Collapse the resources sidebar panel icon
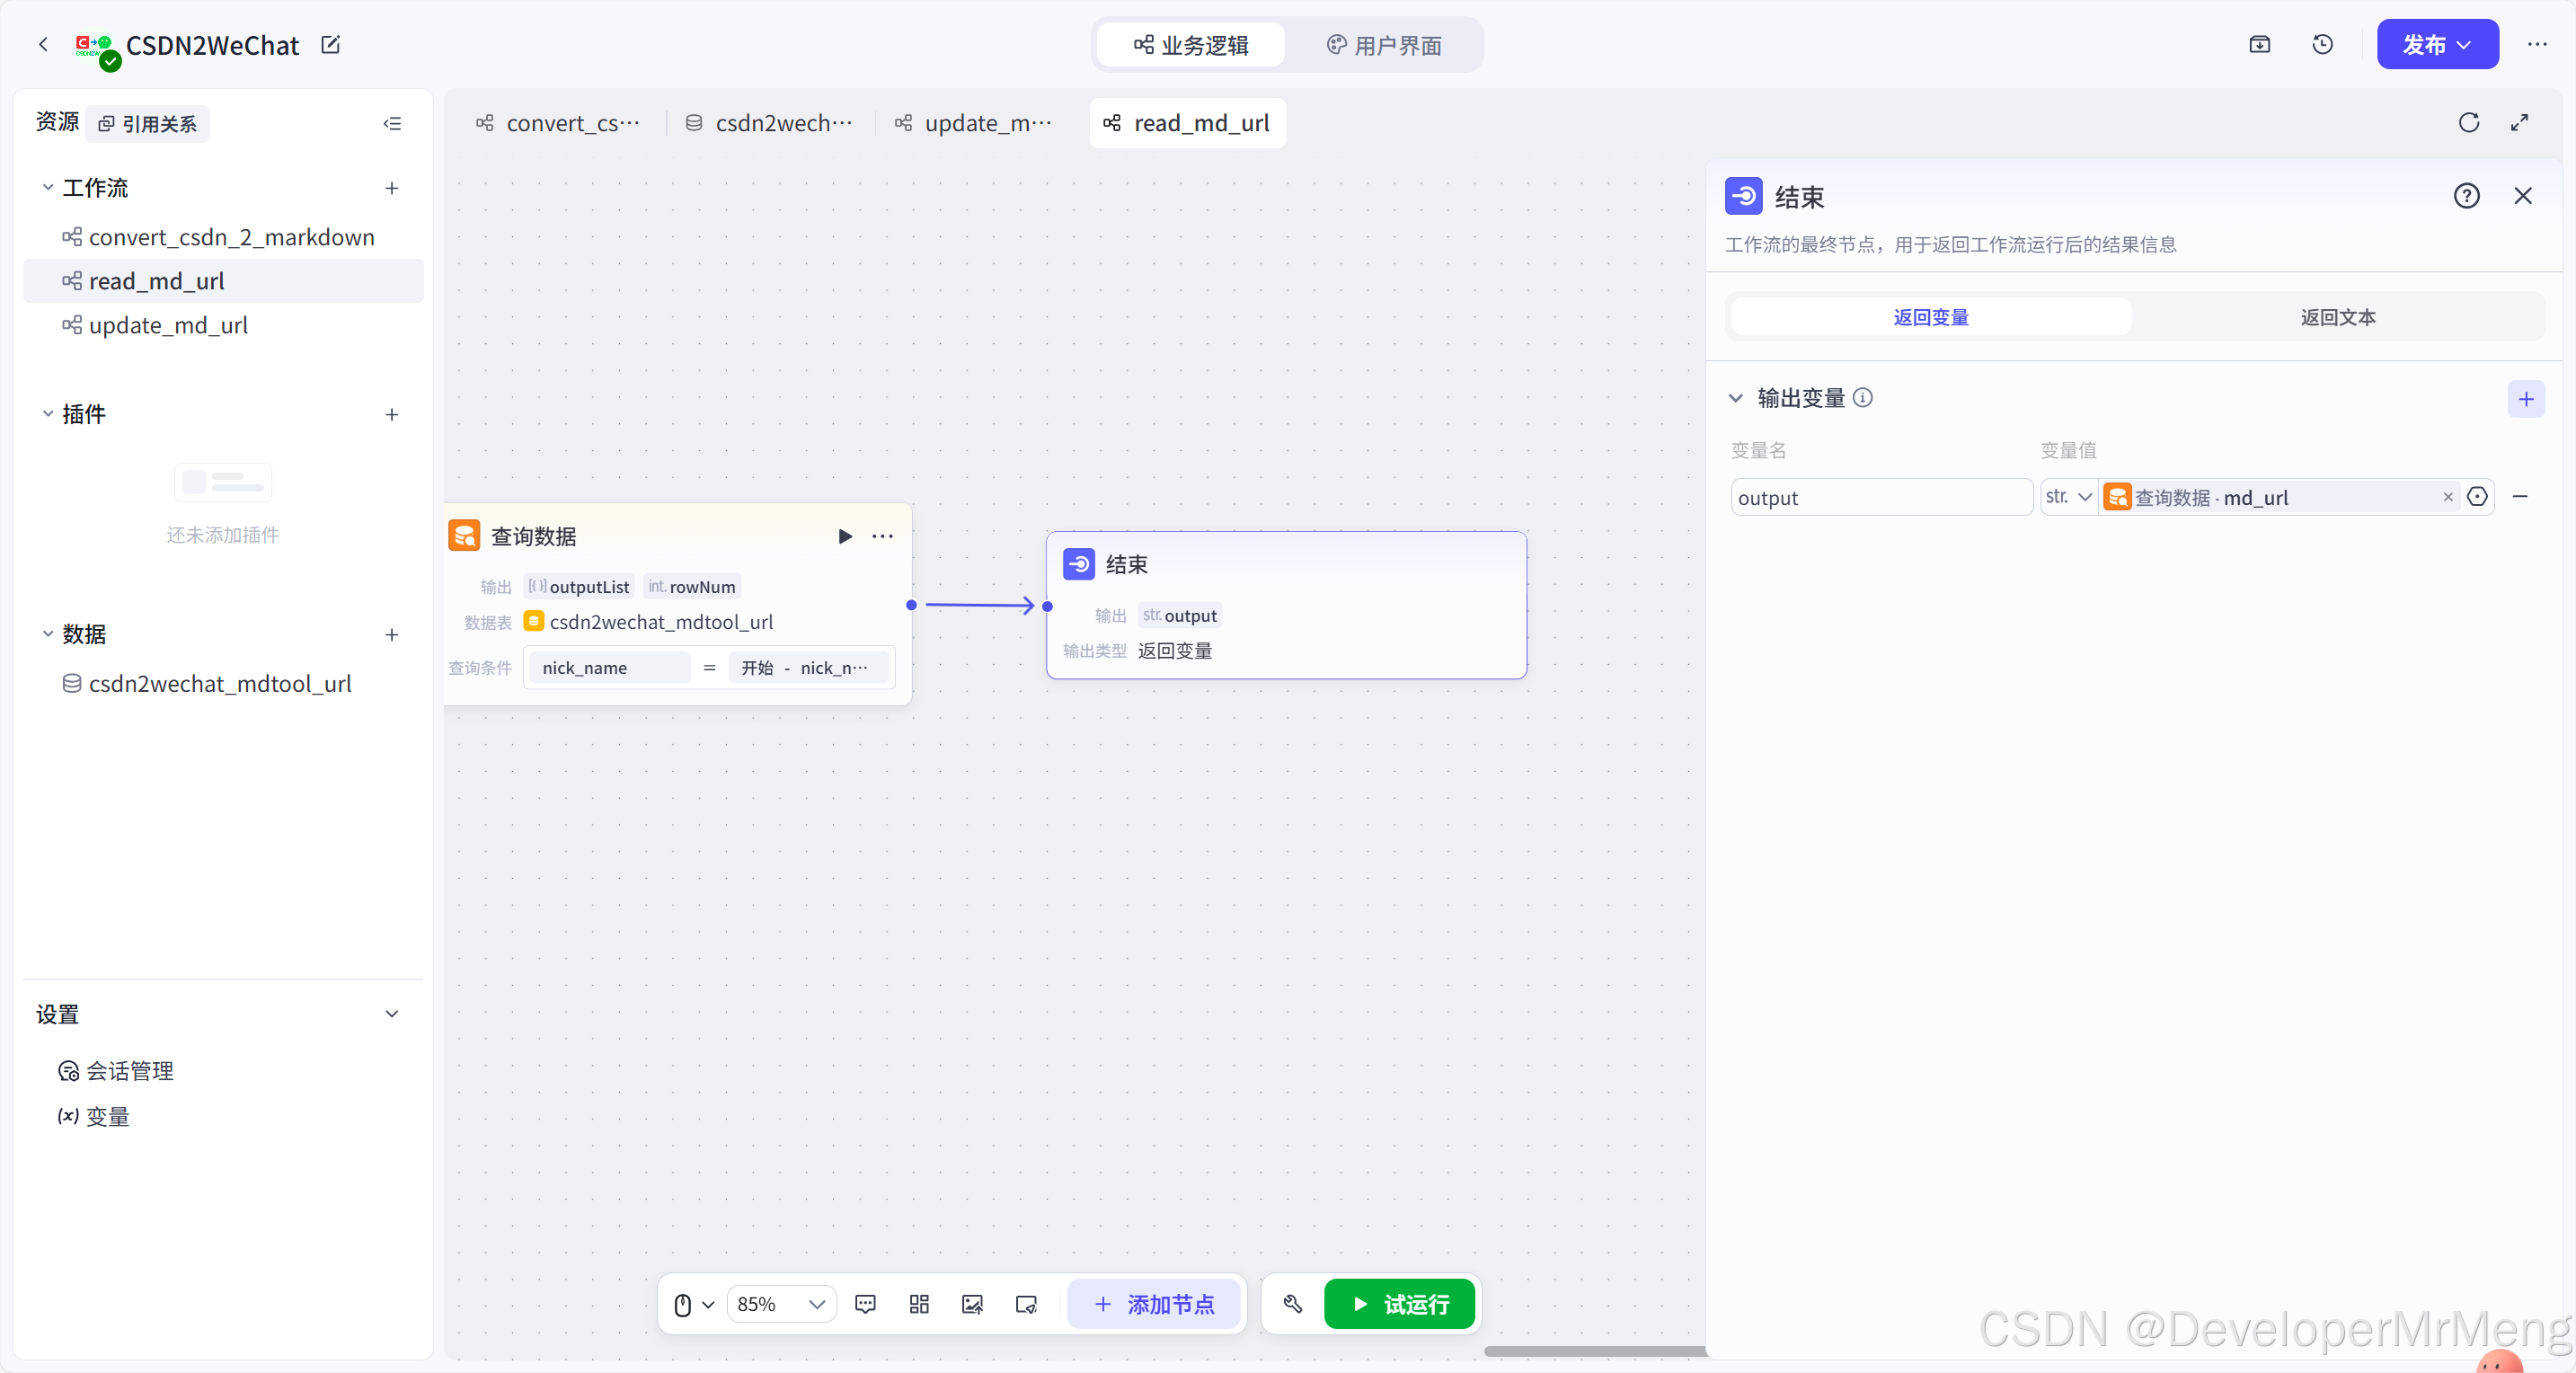 392,124
